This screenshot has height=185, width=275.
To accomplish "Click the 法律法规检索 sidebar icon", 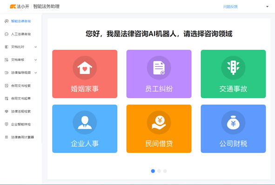I will [x=7, y=112].
